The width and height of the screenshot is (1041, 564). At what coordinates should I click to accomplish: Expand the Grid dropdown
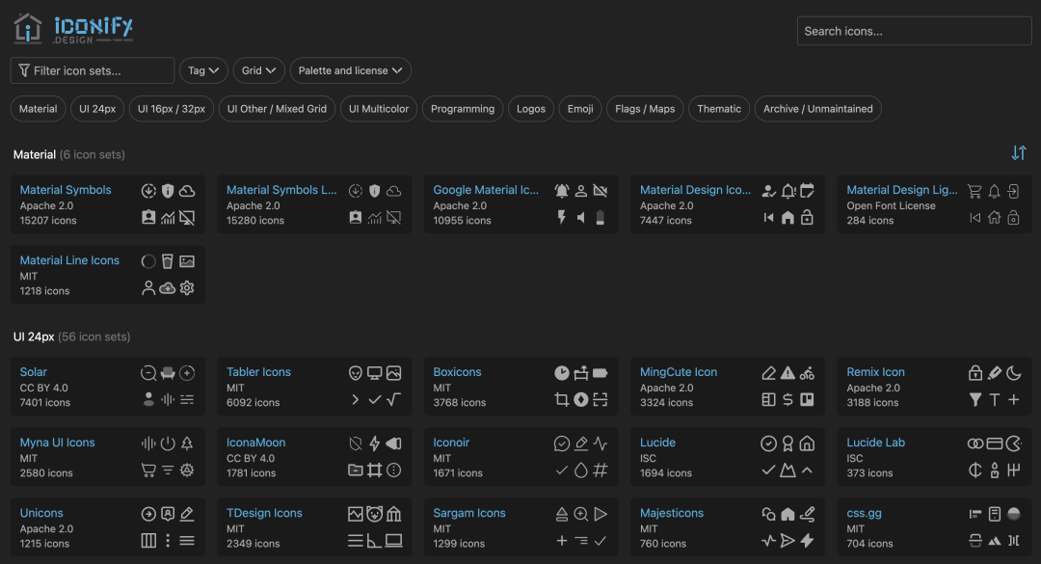[x=259, y=70]
